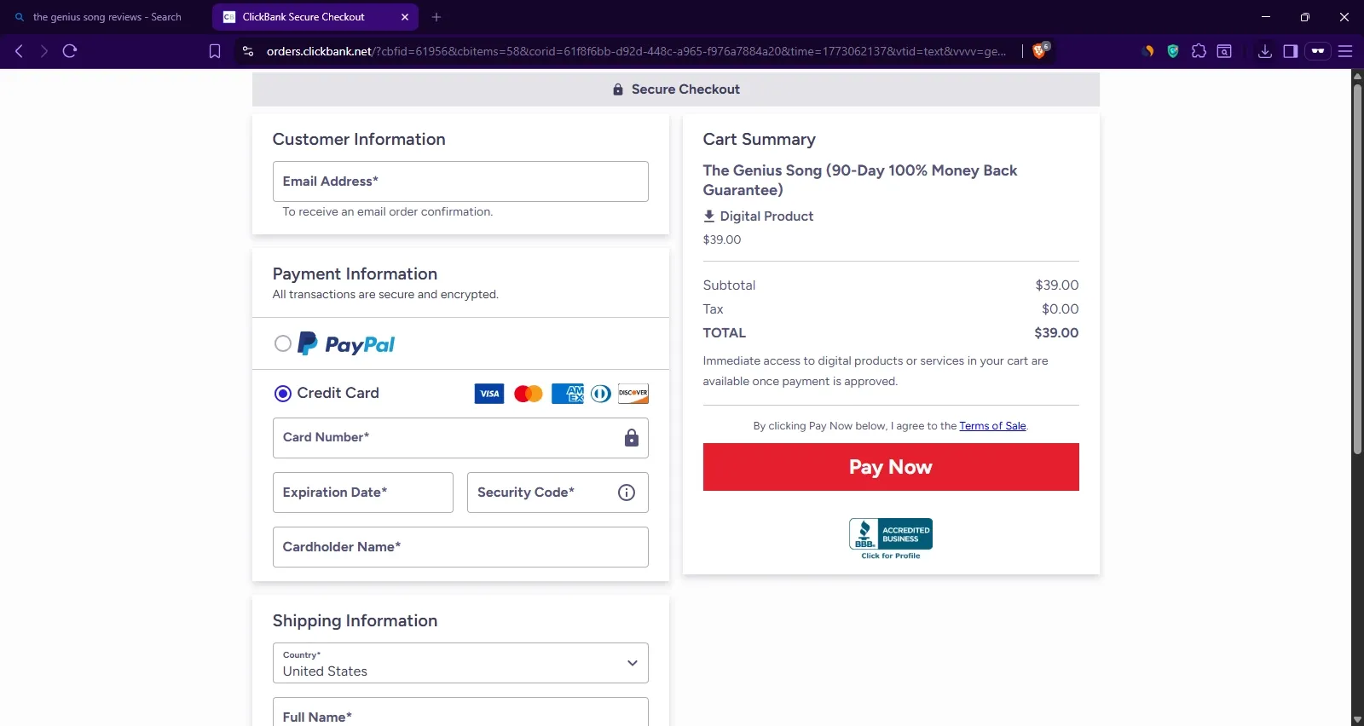Reload the checkout page

point(70,51)
